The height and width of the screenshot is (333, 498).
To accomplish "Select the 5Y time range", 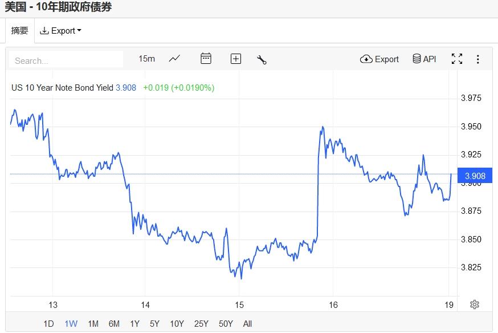I will (x=154, y=324).
